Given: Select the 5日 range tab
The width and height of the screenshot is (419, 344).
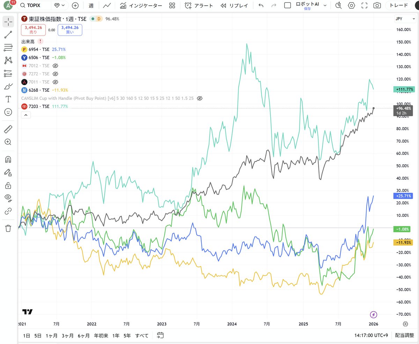Looking at the screenshot, I should coord(38,336).
